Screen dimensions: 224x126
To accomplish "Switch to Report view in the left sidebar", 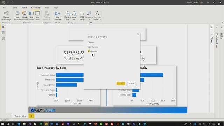I will click(3, 27).
